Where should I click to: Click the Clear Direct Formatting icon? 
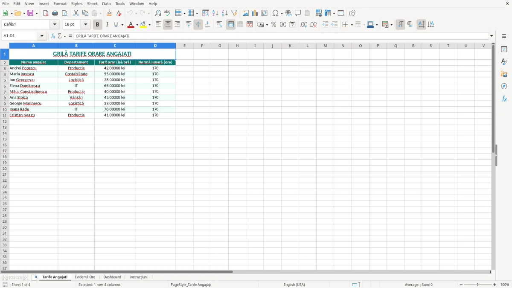(x=119, y=13)
